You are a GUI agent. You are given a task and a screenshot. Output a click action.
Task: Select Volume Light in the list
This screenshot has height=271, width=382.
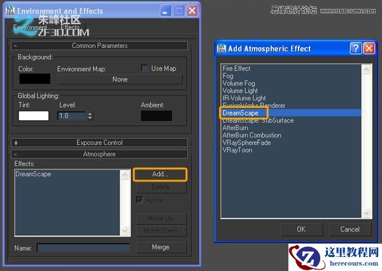(240, 90)
